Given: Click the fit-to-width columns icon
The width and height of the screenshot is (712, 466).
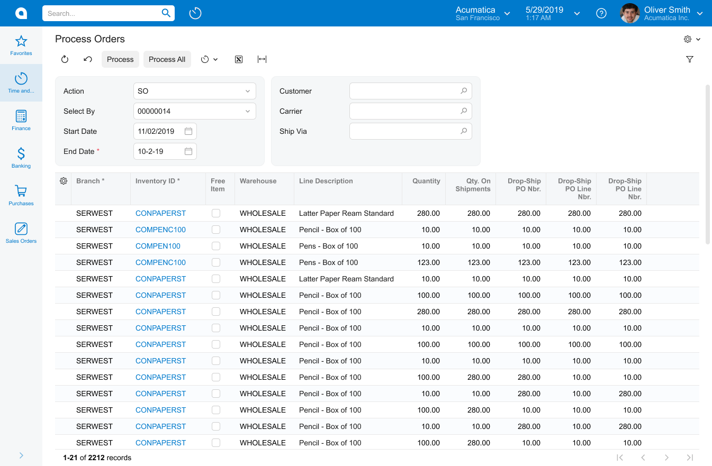Looking at the screenshot, I should [x=262, y=59].
